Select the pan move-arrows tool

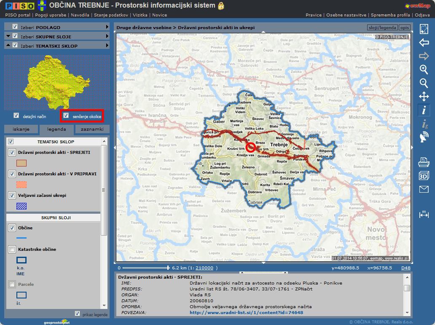click(424, 97)
